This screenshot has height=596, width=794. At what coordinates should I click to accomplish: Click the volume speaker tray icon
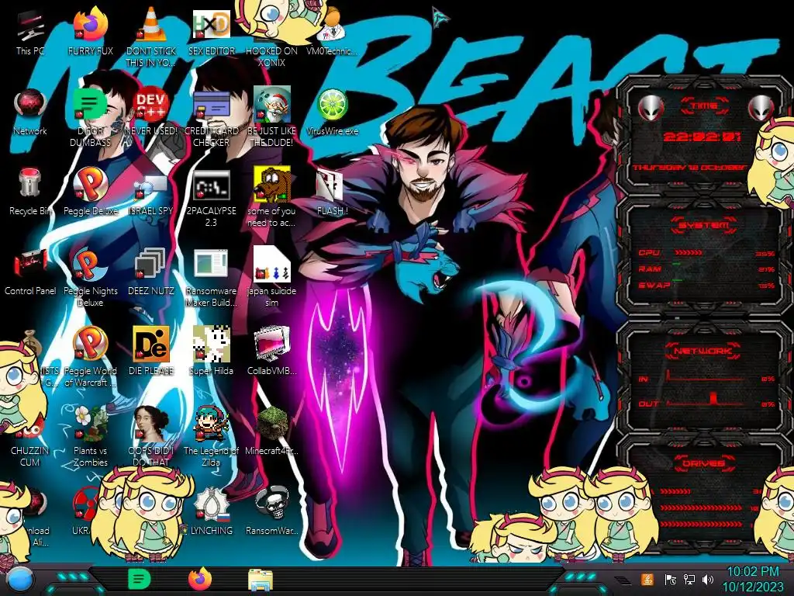tap(708, 579)
